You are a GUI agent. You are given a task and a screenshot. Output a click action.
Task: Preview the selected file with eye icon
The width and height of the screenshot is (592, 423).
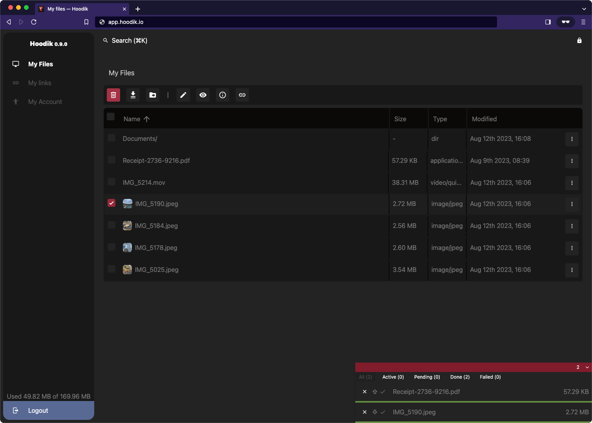(x=203, y=95)
